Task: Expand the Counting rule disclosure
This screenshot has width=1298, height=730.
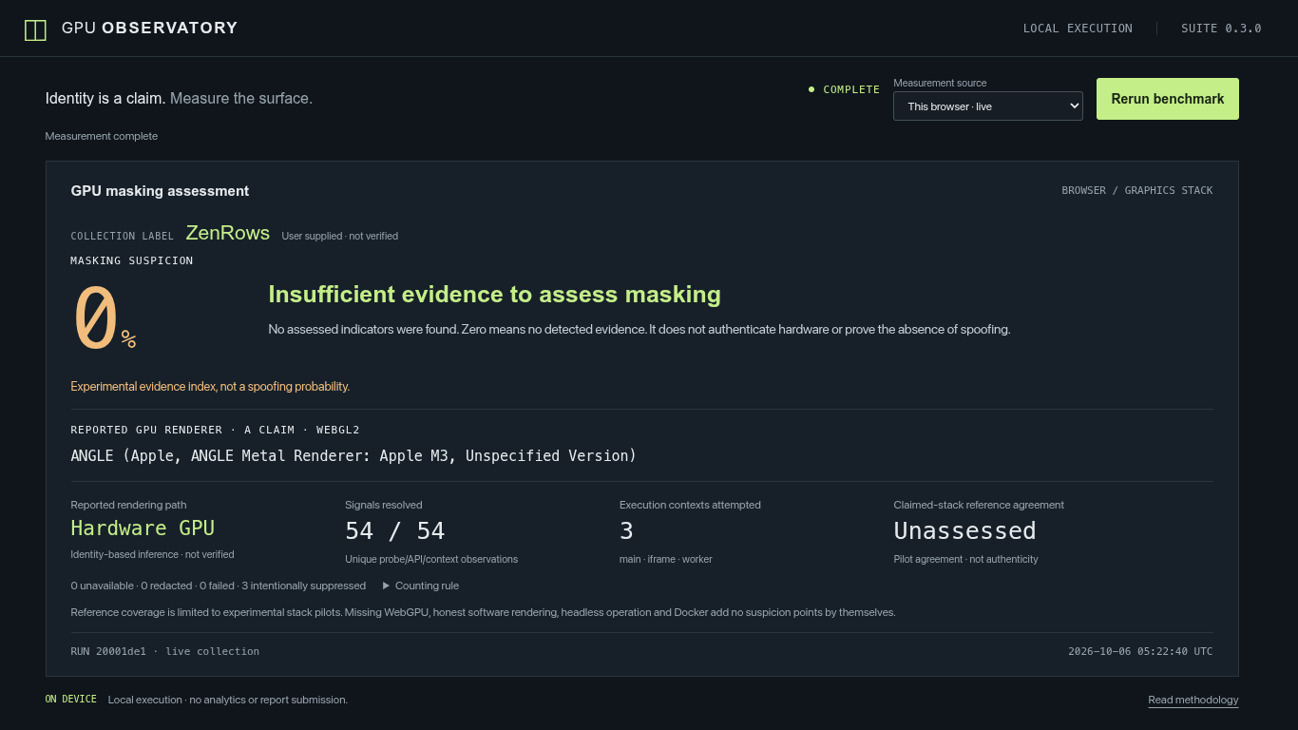Action: click(421, 586)
